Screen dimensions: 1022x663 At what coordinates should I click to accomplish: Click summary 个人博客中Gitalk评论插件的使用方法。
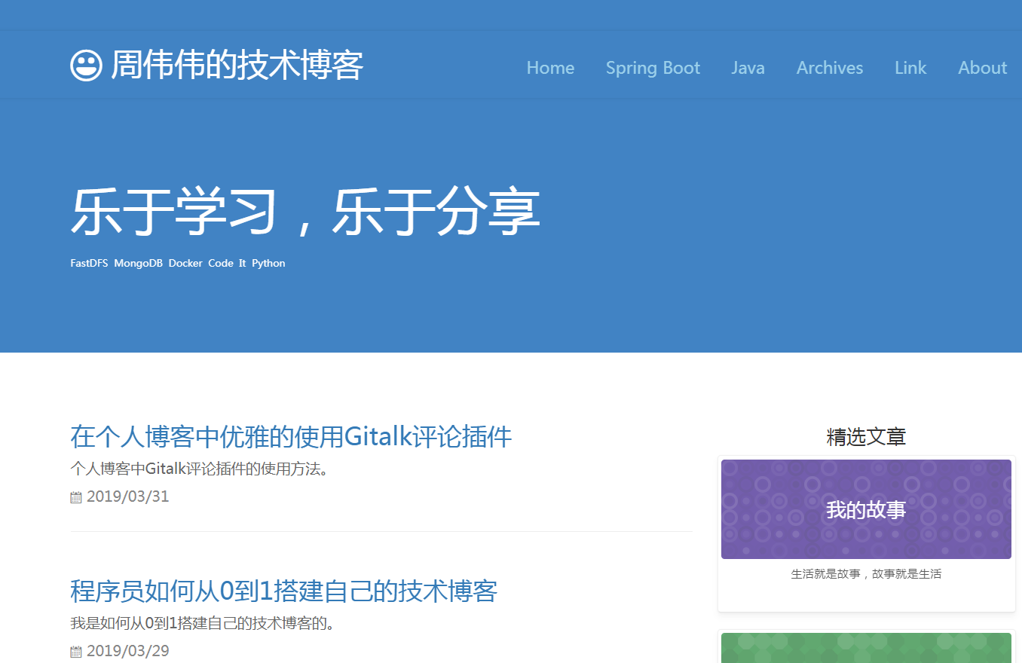[200, 469]
